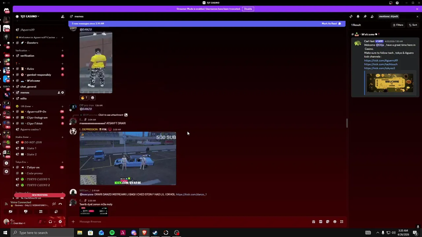Start an activity in voice panel
The height and width of the screenshot is (237, 422).
coord(41,212)
